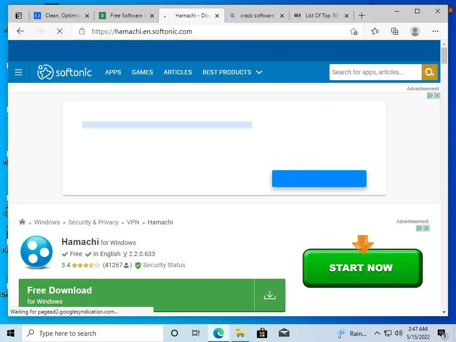456x342 pixels.
Task: Click the green START NOW ad button
Action: coord(362,268)
